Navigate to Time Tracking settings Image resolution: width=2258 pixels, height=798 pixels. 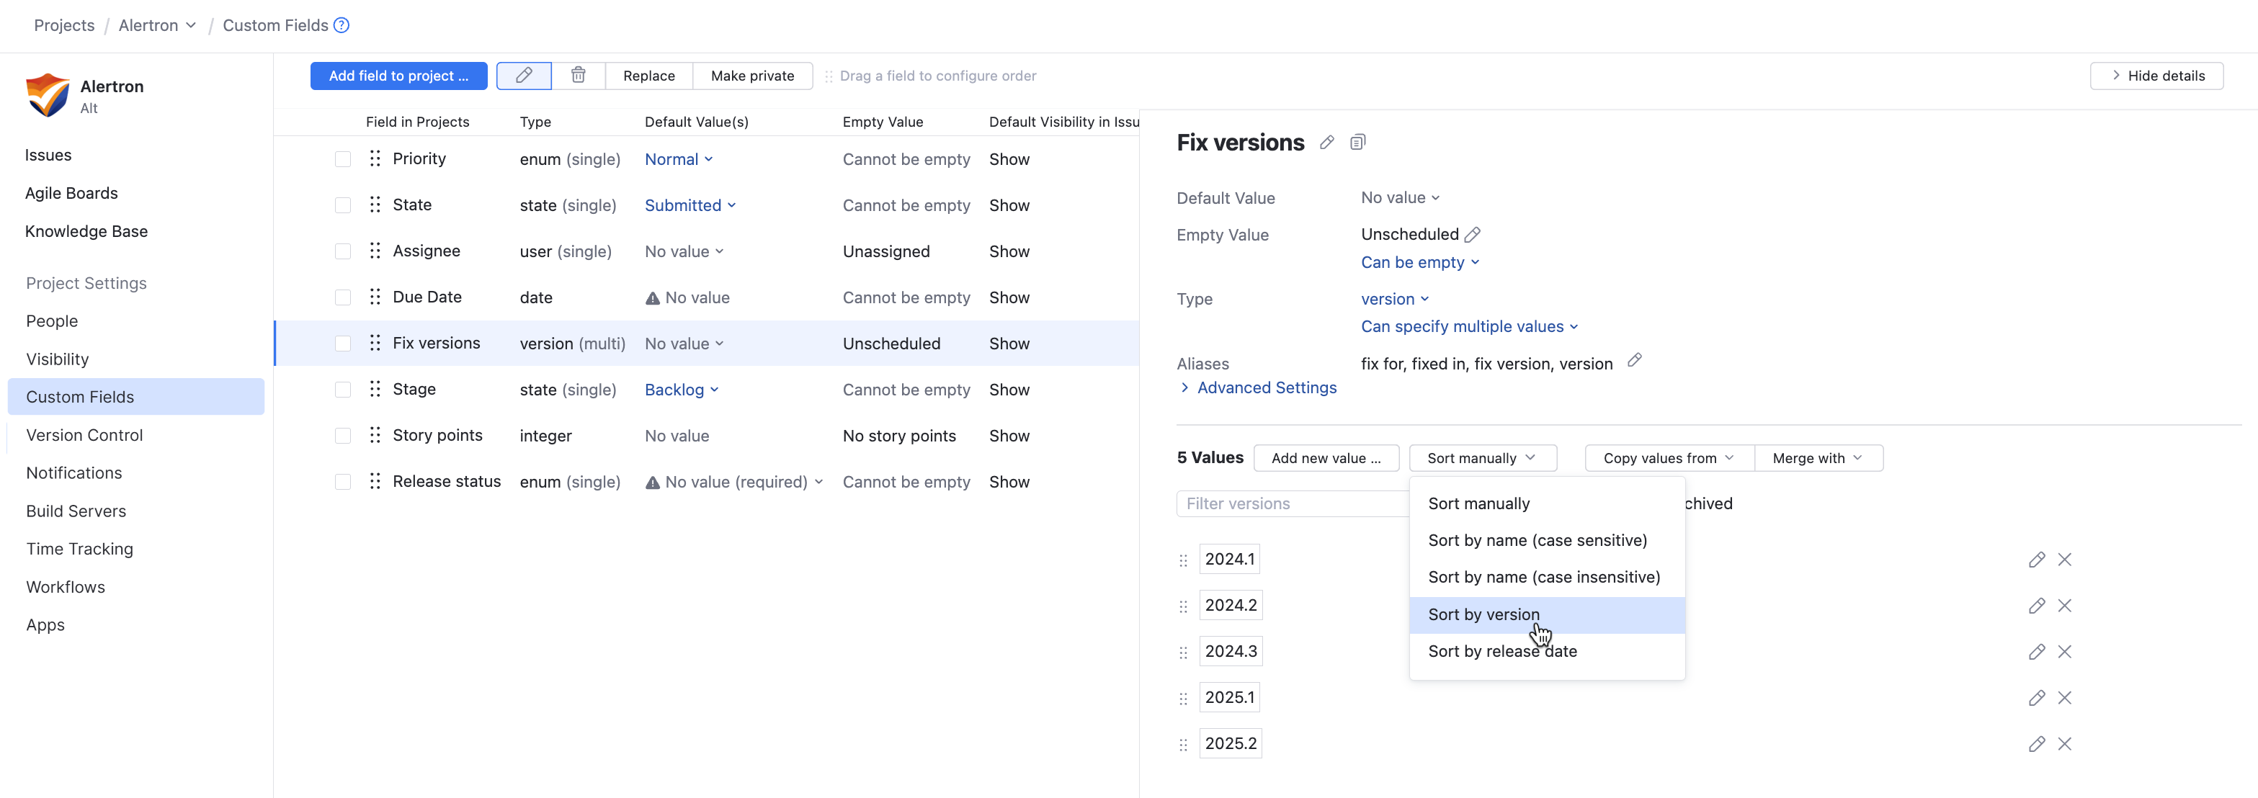(79, 548)
